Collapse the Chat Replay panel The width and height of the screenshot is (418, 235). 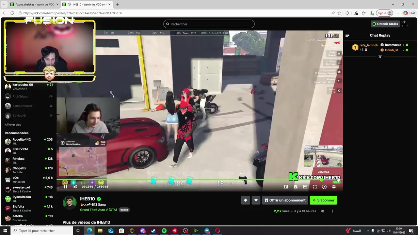click(x=347, y=35)
